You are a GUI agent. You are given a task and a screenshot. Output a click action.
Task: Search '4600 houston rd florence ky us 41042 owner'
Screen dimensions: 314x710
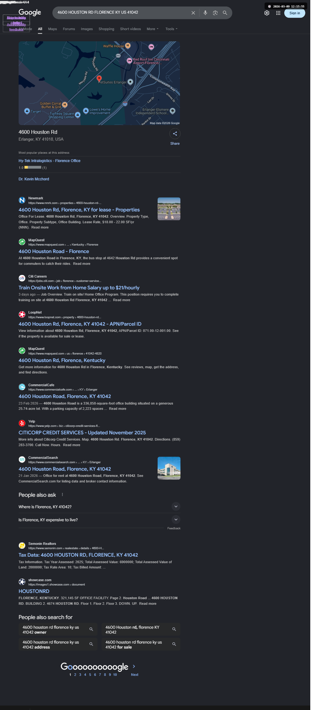click(x=58, y=629)
